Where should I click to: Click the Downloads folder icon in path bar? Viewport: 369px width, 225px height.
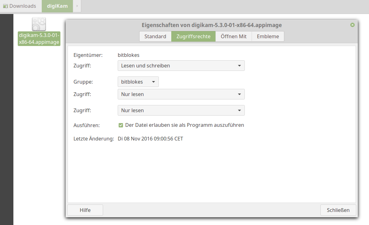pos(5,6)
